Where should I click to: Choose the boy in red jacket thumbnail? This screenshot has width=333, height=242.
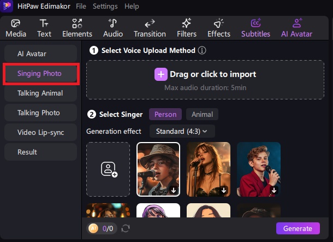tap(259, 169)
